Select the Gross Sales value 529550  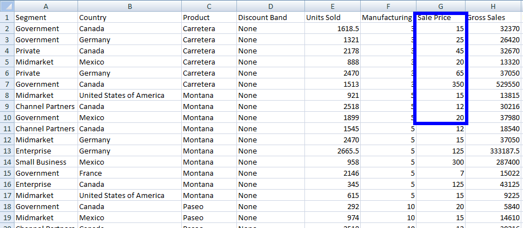point(495,84)
